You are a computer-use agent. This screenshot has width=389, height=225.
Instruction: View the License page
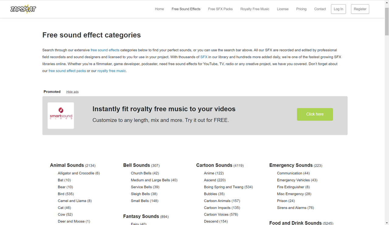pyautogui.click(x=283, y=9)
